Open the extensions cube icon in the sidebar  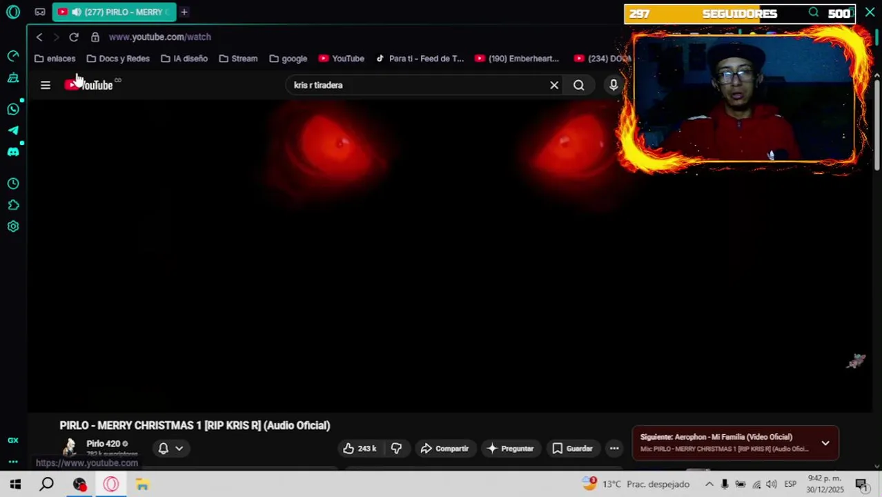(13, 205)
